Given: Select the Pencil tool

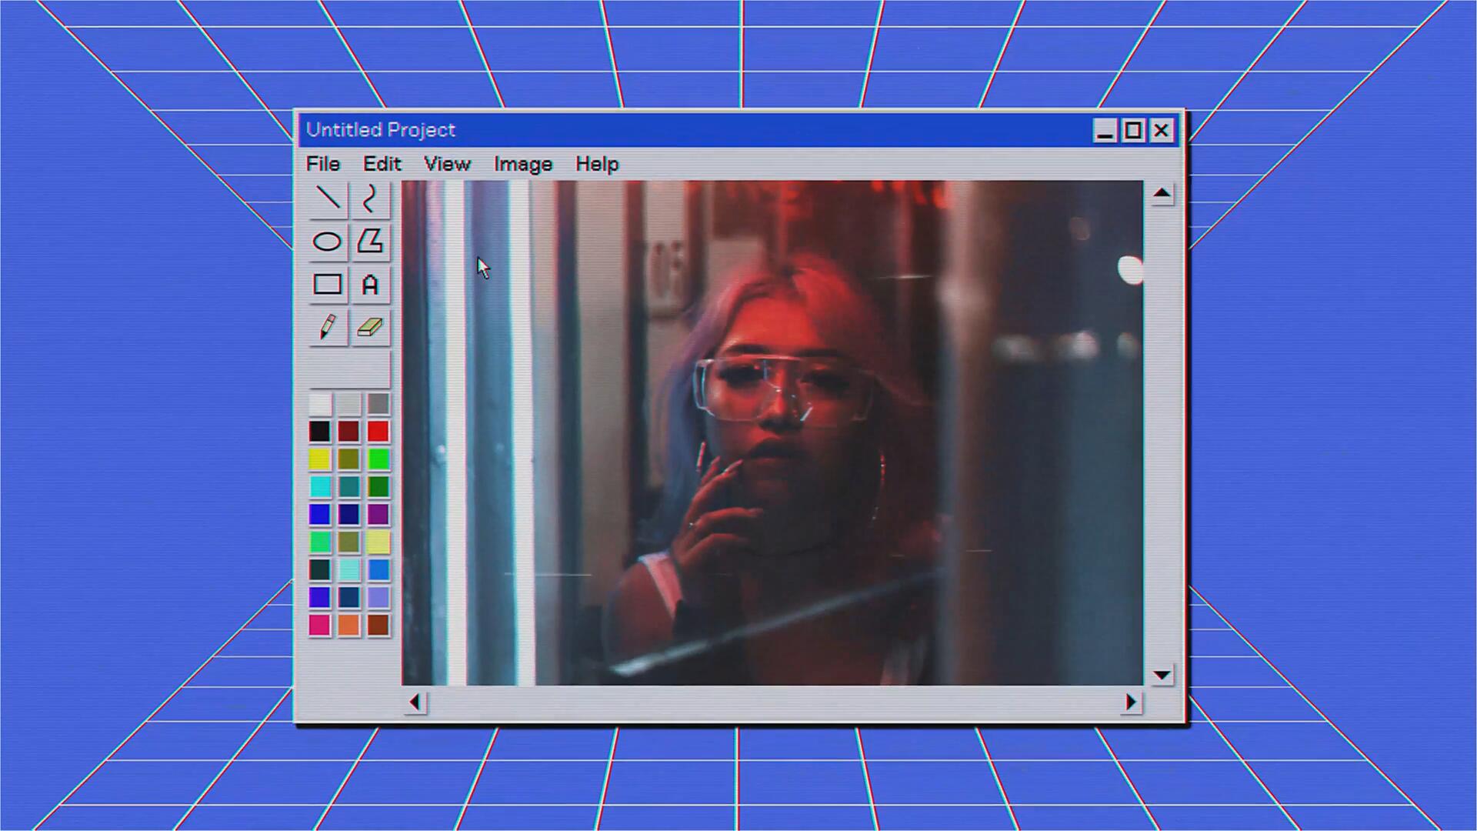Looking at the screenshot, I should click(x=328, y=328).
